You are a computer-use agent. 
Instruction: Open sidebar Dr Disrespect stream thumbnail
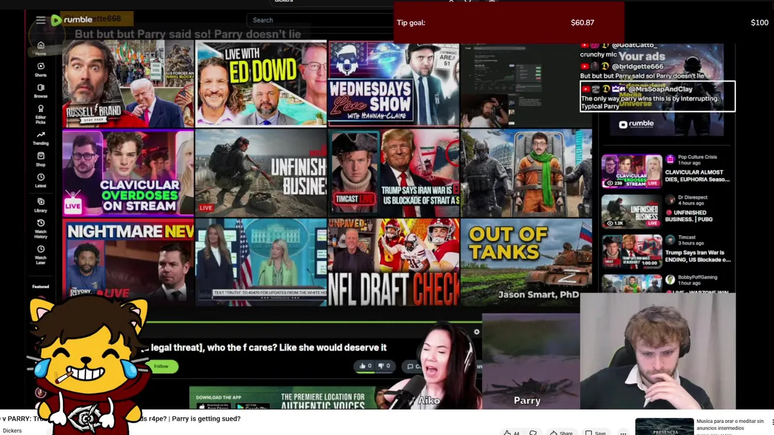tap(631, 211)
